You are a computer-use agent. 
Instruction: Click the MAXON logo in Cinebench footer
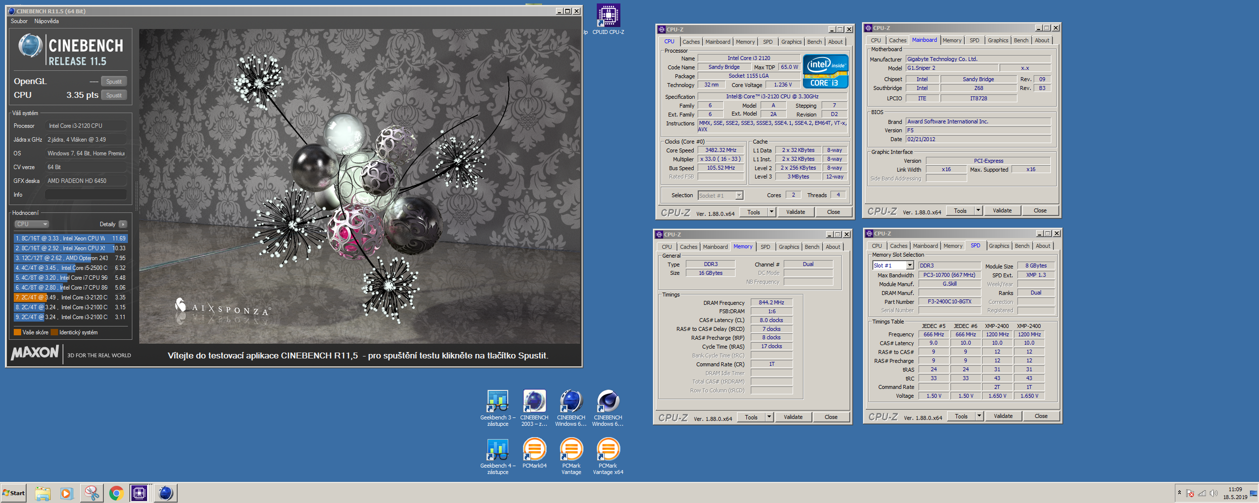click(x=35, y=352)
